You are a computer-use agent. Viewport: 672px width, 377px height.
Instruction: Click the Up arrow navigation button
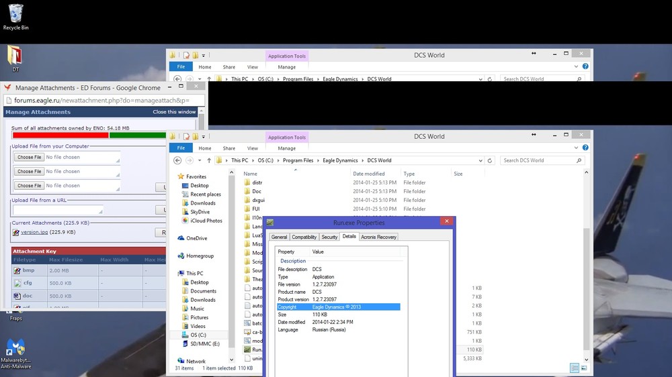coord(209,160)
